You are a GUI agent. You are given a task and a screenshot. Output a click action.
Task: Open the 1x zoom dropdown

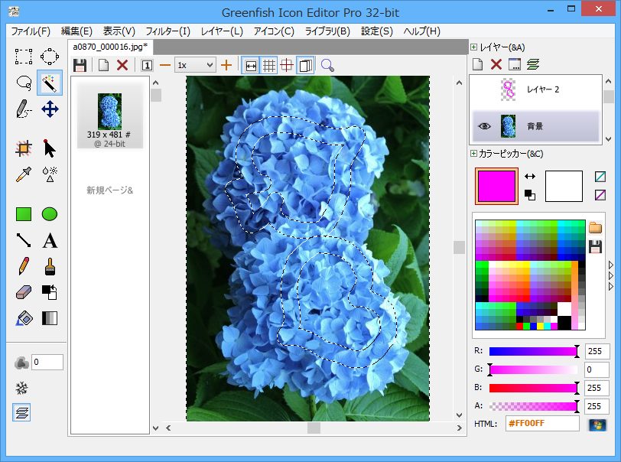click(195, 65)
